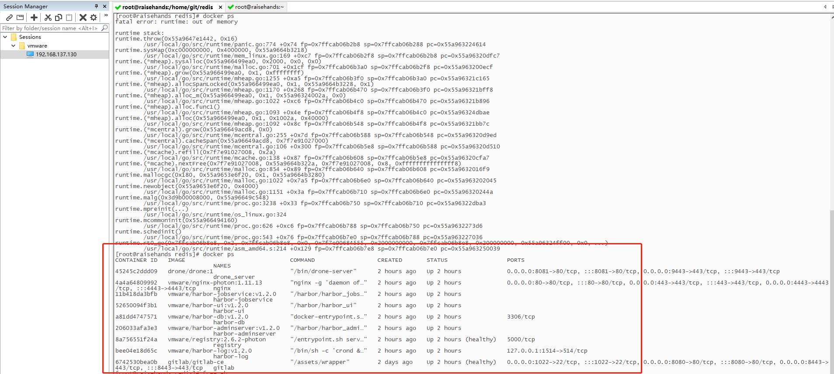Click Connect in Tab window icon
This screenshot has width=834, height=374.
pyautogui.click(x=20, y=17)
